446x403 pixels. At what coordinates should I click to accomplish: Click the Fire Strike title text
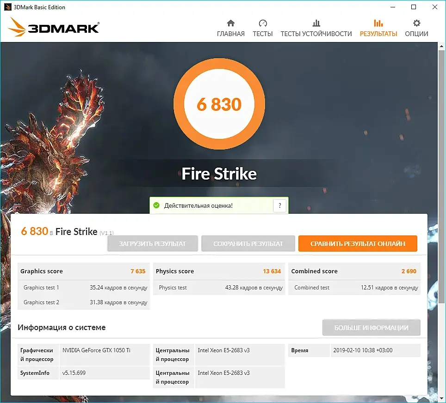pos(219,174)
